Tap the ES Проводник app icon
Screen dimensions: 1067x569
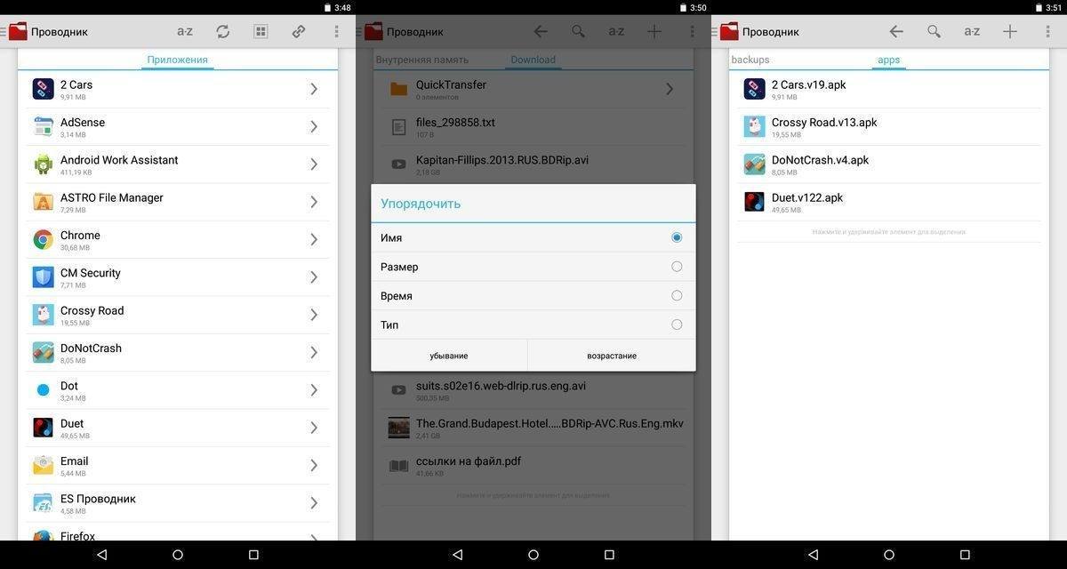point(43,502)
